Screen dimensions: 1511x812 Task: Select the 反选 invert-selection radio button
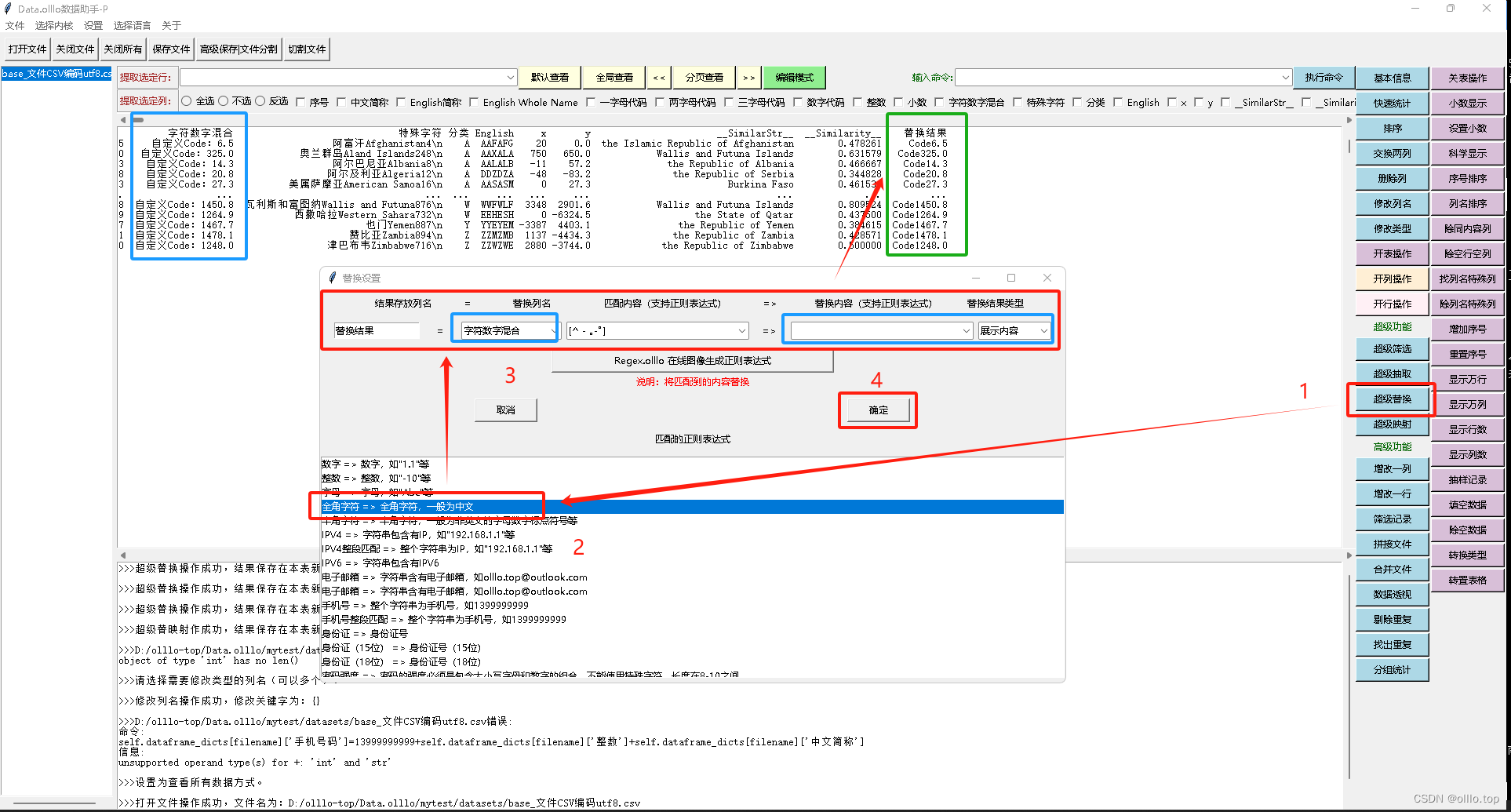click(x=261, y=101)
